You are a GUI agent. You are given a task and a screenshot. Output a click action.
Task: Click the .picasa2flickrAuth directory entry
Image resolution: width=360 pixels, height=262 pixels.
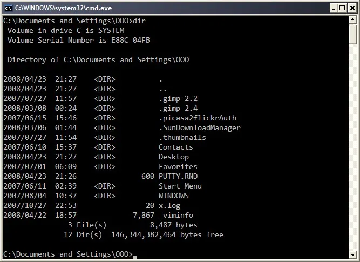[198, 118]
